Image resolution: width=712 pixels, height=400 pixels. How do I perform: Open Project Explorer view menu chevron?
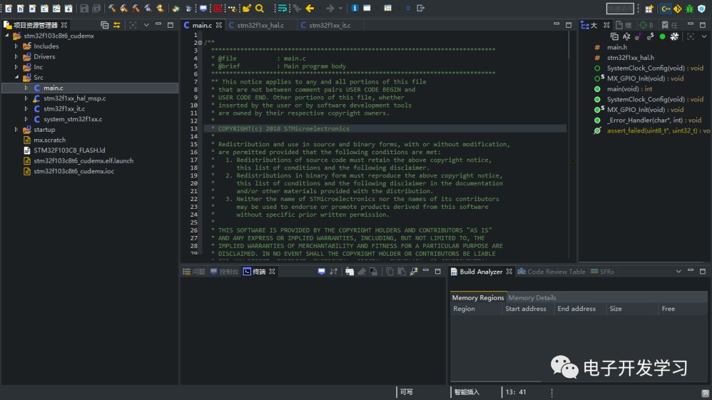(x=146, y=25)
